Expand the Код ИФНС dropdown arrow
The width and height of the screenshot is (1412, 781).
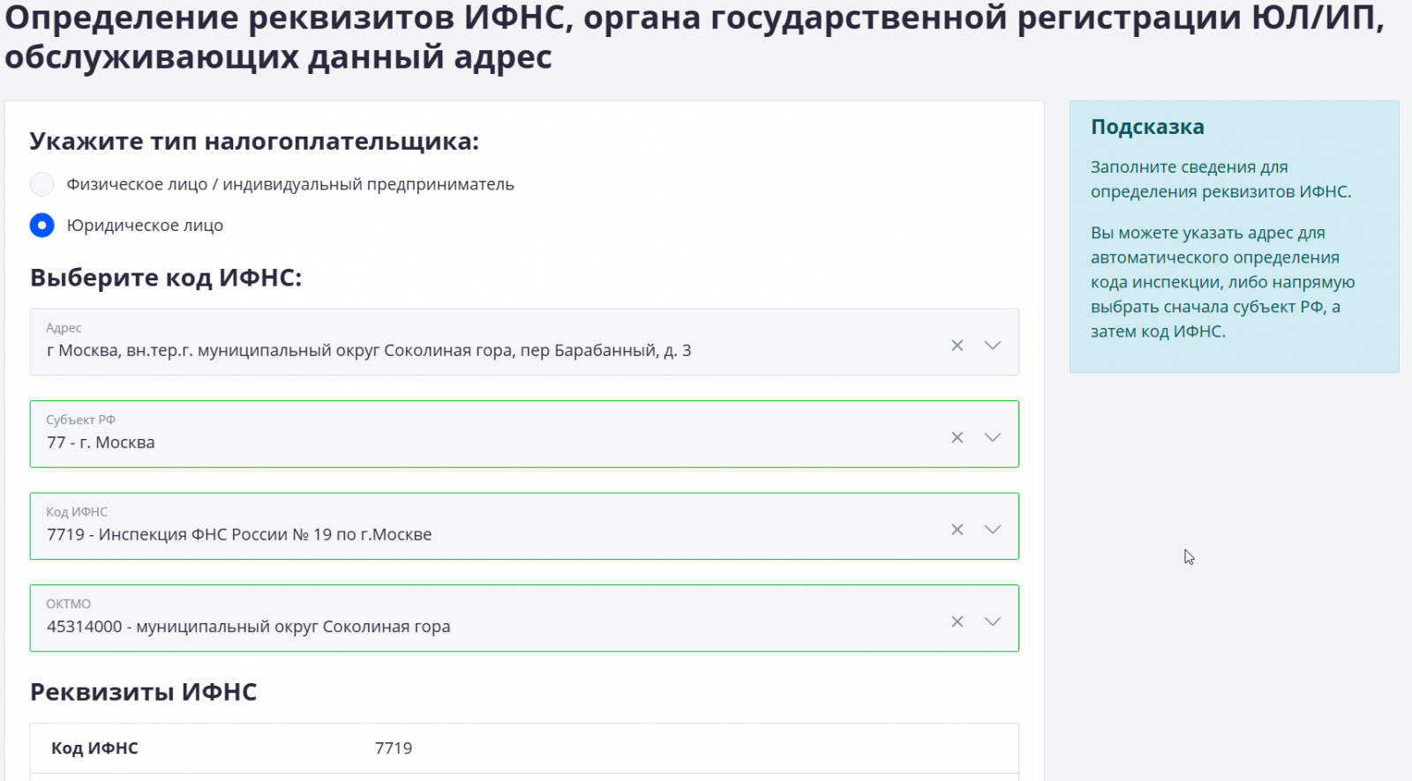[x=993, y=530]
